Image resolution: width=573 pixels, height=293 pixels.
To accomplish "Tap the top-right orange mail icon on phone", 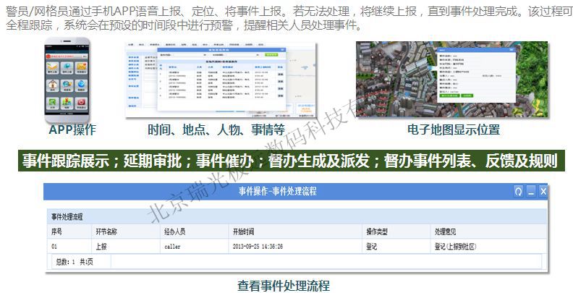I will tap(81, 66).
